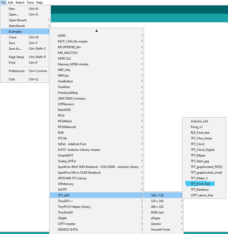228x234 pixels.
Task: Expand the RTClib library examples
Action: [62, 138]
